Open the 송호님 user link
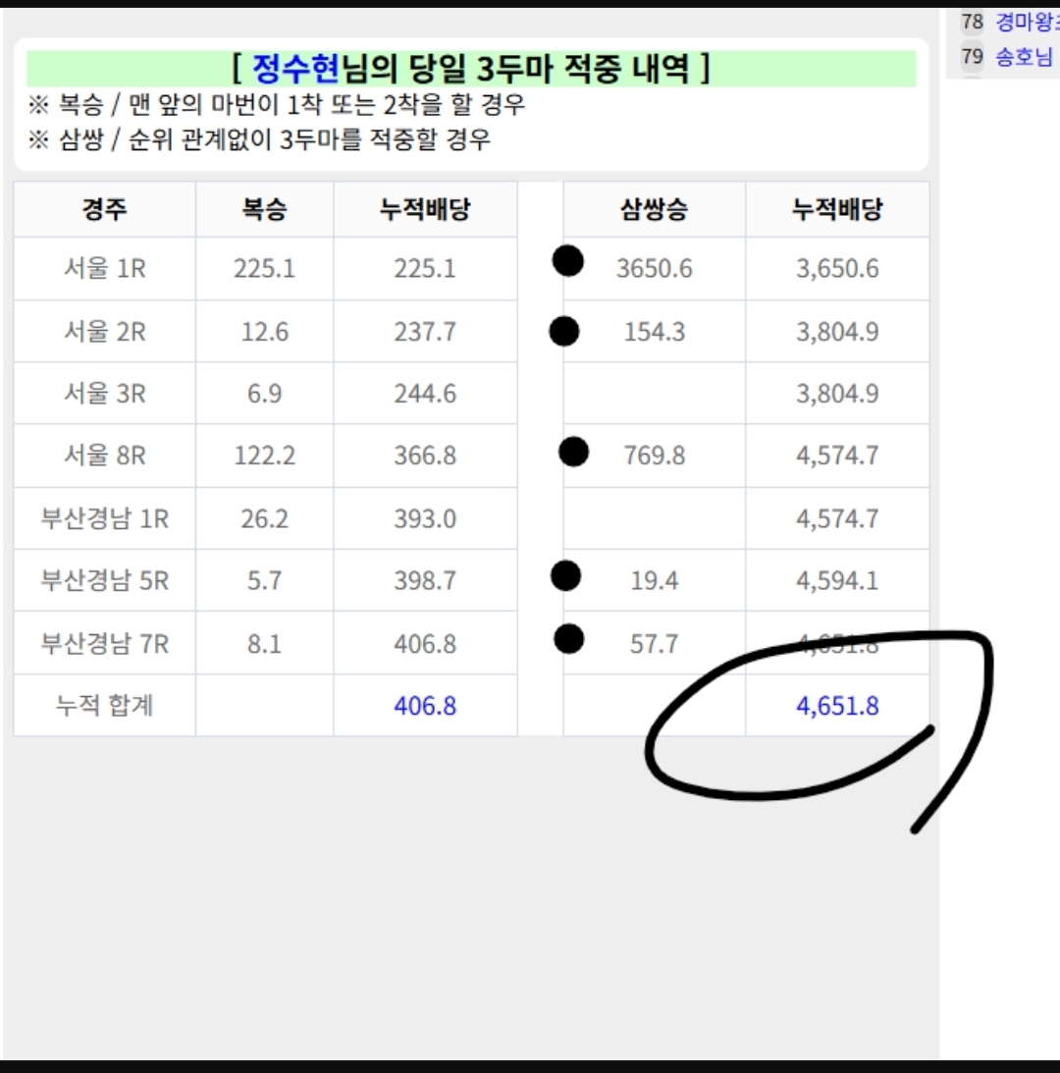The height and width of the screenshot is (1073, 1060). (1024, 57)
